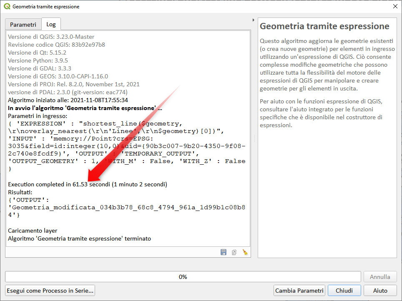Click the QGIS logo in title bar
This screenshot has width=402, height=301.
7,7
